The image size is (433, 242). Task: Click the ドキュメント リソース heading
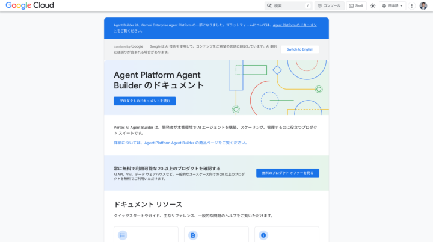148,205
